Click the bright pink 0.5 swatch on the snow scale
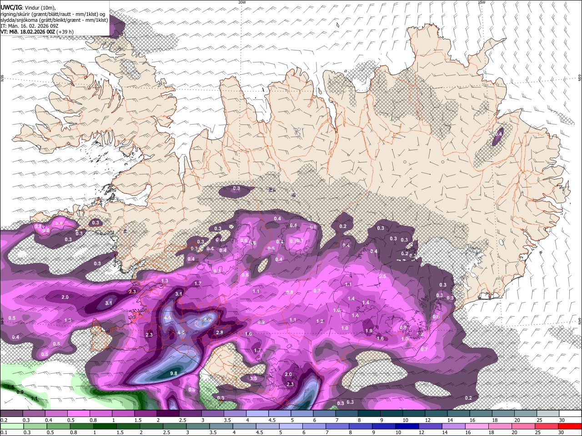 pos(78,414)
